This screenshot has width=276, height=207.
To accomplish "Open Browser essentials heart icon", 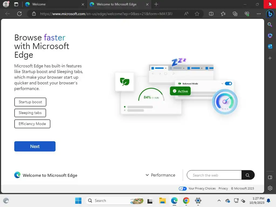I will tap(247, 14).
